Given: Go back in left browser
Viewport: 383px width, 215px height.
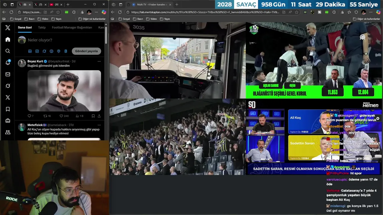Looking at the screenshot, I should [4, 12].
